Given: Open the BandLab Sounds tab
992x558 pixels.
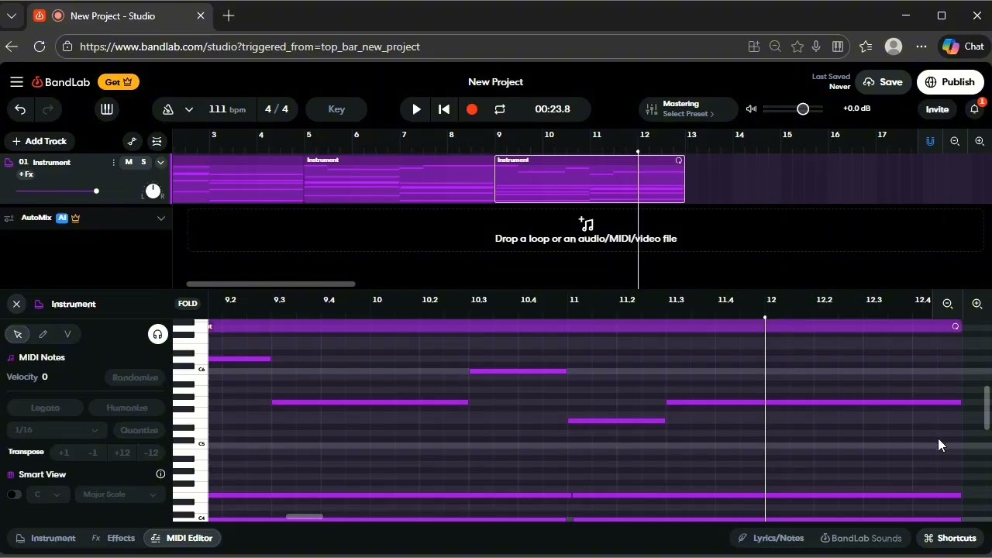Looking at the screenshot, I should click(861, 538).
